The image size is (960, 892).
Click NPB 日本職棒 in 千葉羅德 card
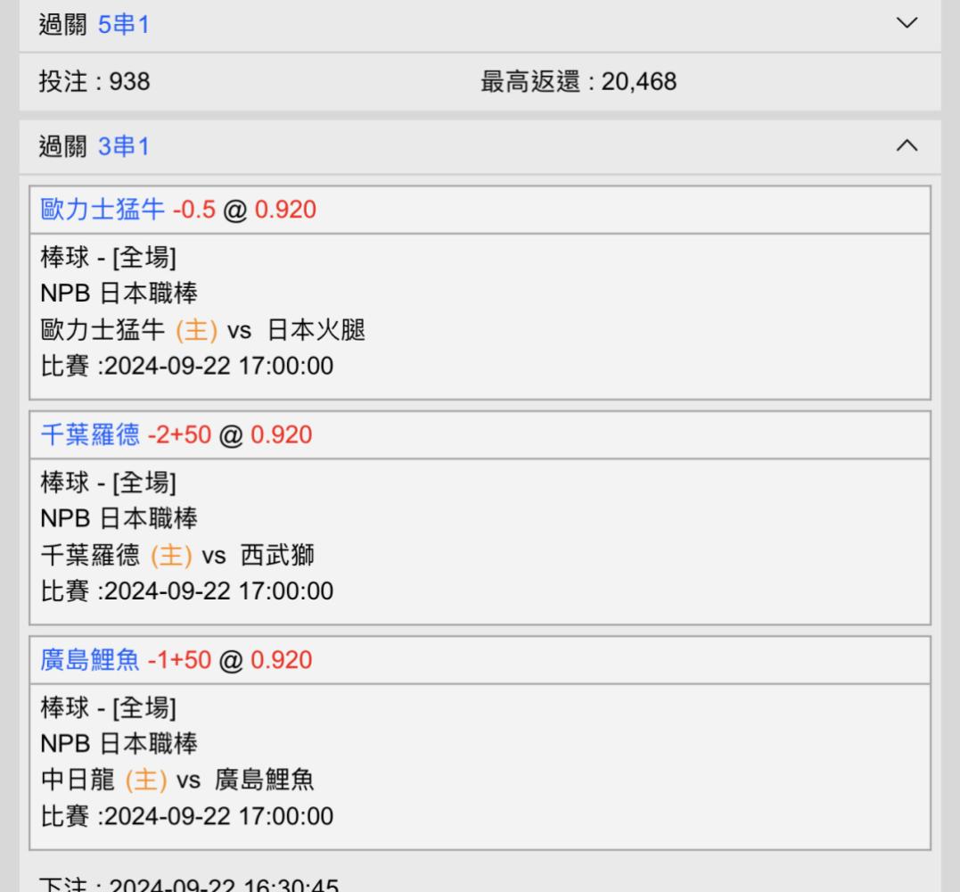click(119, 519)
